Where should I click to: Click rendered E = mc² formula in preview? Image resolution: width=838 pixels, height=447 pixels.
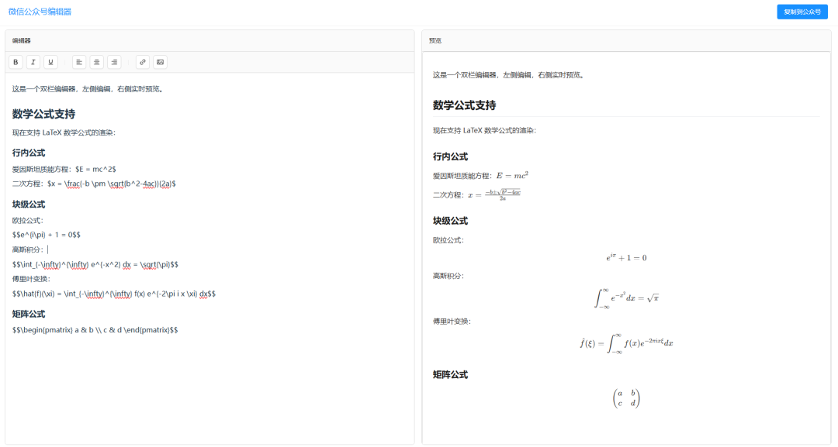coord(512,176)
